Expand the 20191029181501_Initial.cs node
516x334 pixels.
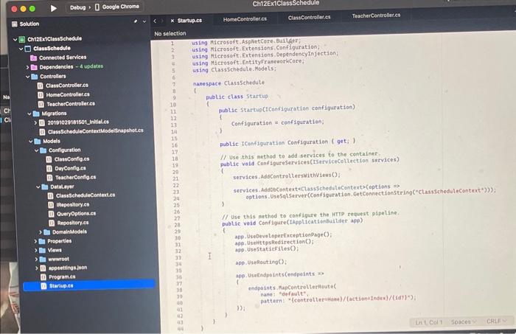(x=35, y=122)
